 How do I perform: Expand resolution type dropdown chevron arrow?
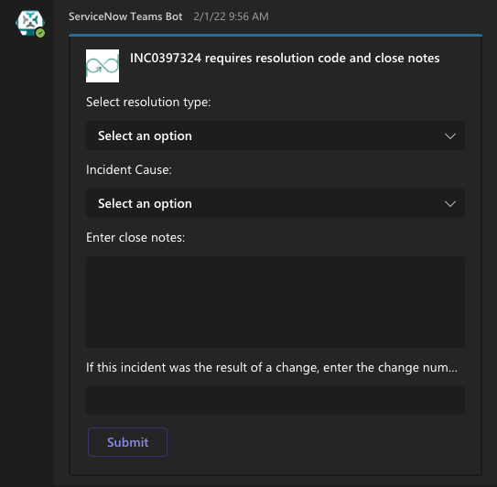coord(450,136)
